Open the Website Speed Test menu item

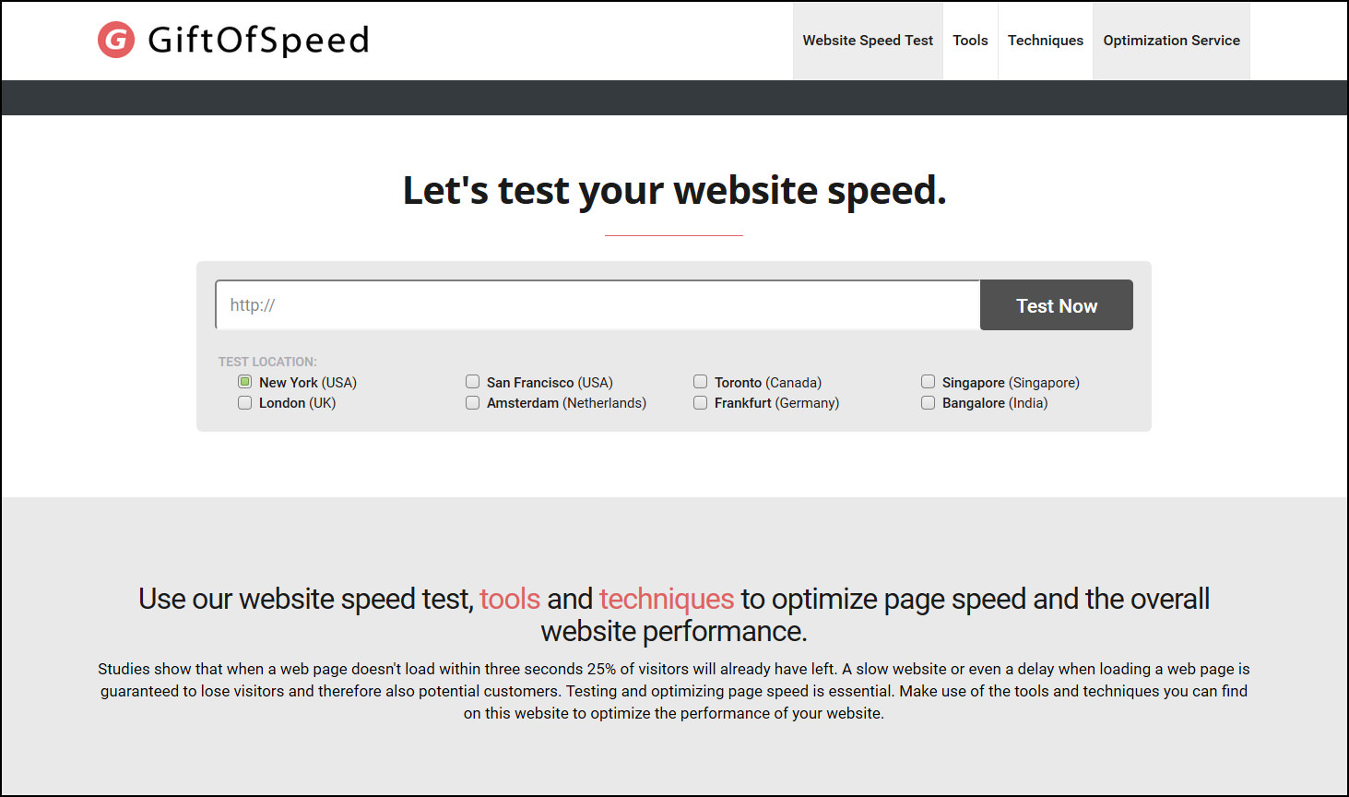[868, 41]
